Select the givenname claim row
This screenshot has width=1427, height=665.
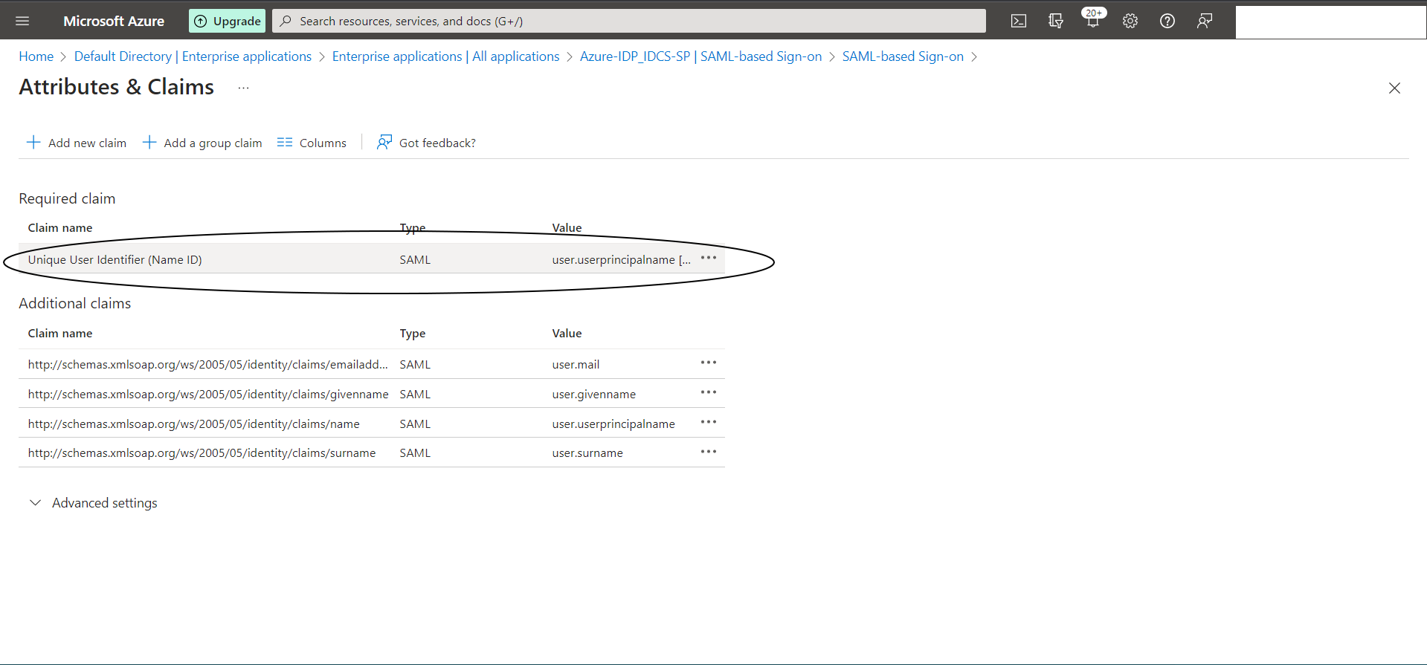tap(372, 394)
